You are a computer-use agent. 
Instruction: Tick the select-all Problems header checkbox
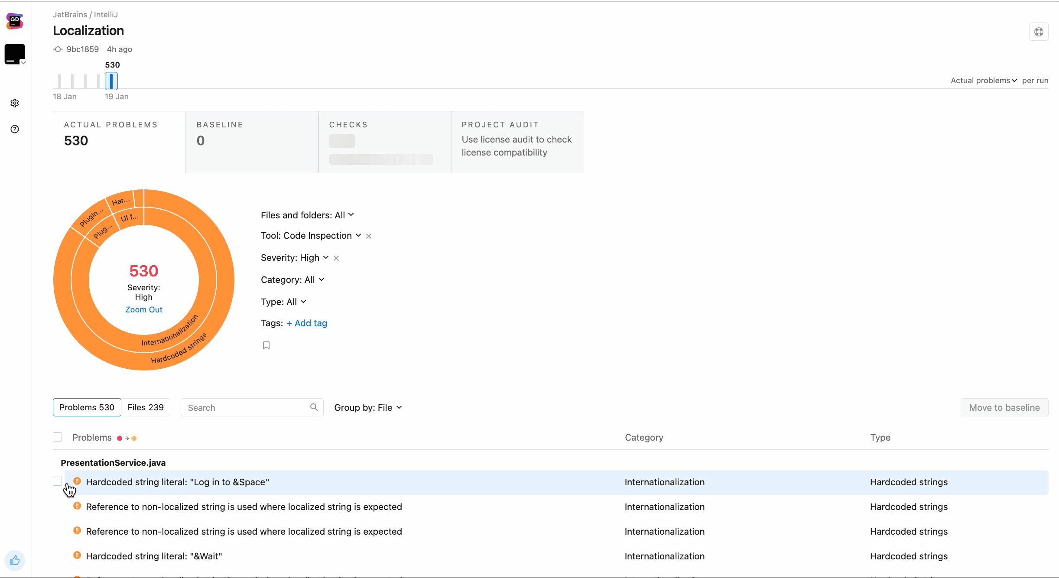[58, 437]
